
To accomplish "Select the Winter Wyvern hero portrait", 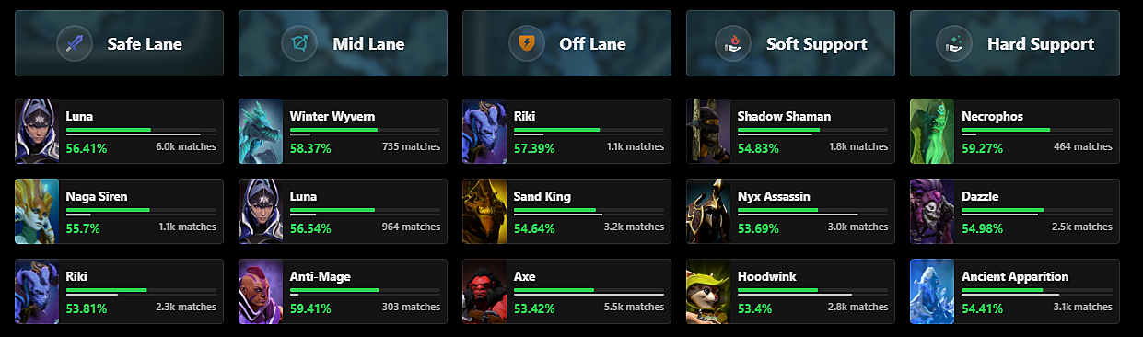I will [x=262, y=131].
